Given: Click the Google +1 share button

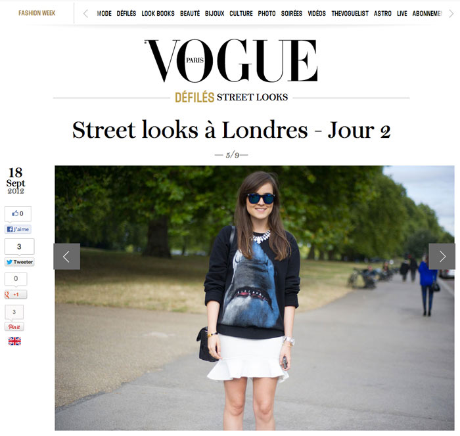Looking at the screenshot, I should pos(16,294).
